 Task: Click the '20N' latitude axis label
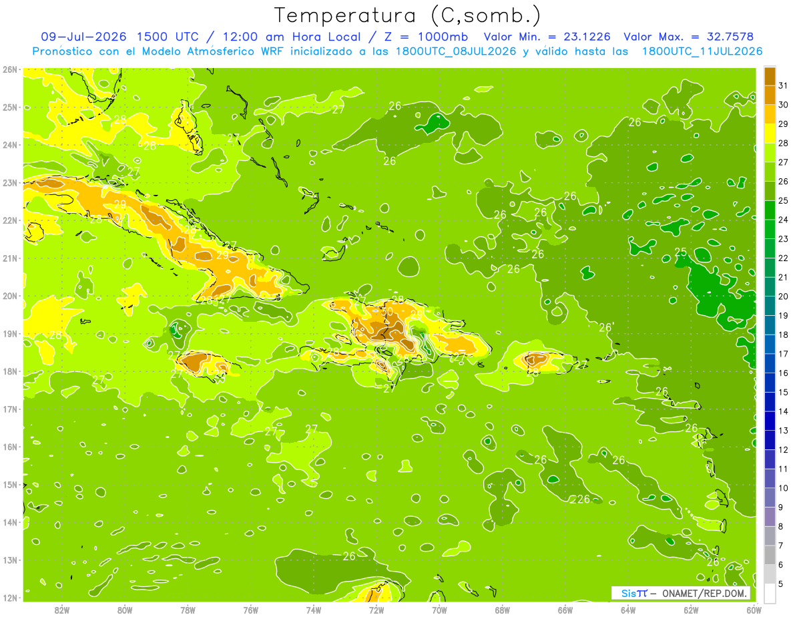coord(10,296)
